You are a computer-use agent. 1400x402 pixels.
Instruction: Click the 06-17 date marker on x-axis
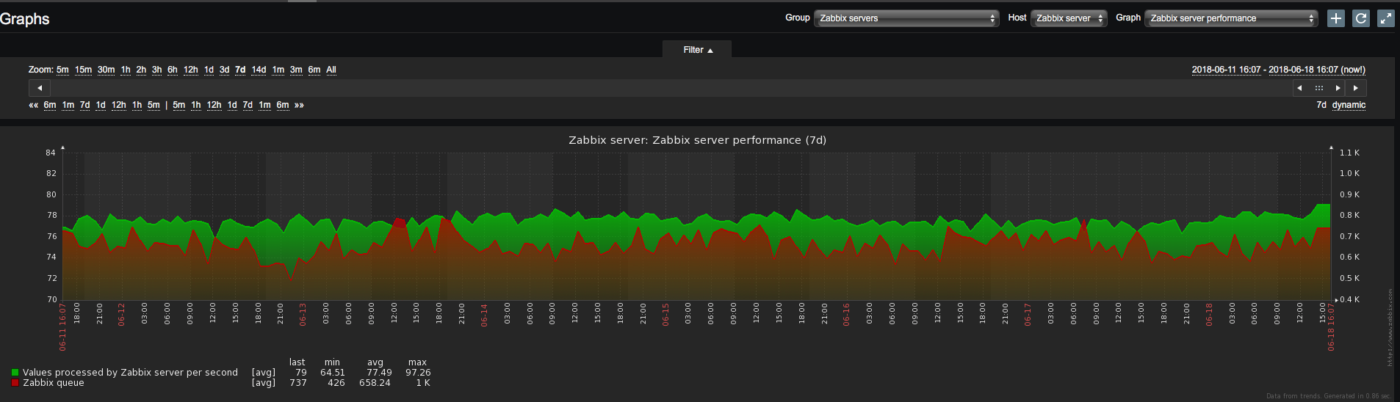1028,314
